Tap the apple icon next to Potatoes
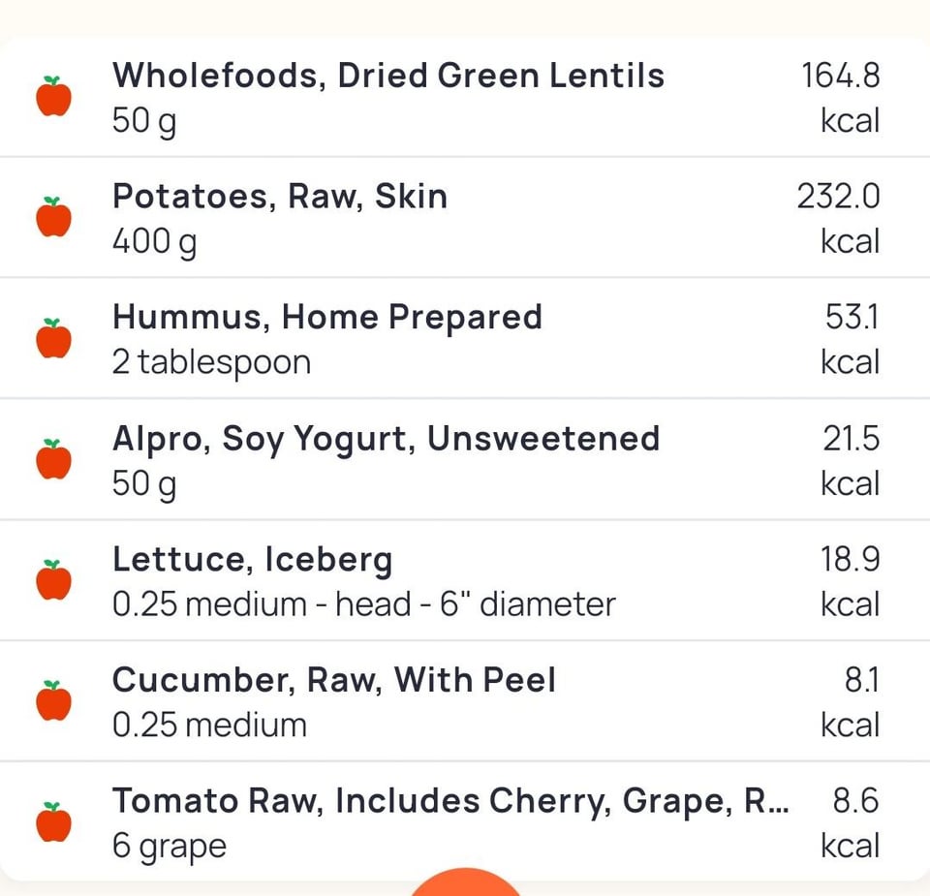 click(x=54, y=218)
